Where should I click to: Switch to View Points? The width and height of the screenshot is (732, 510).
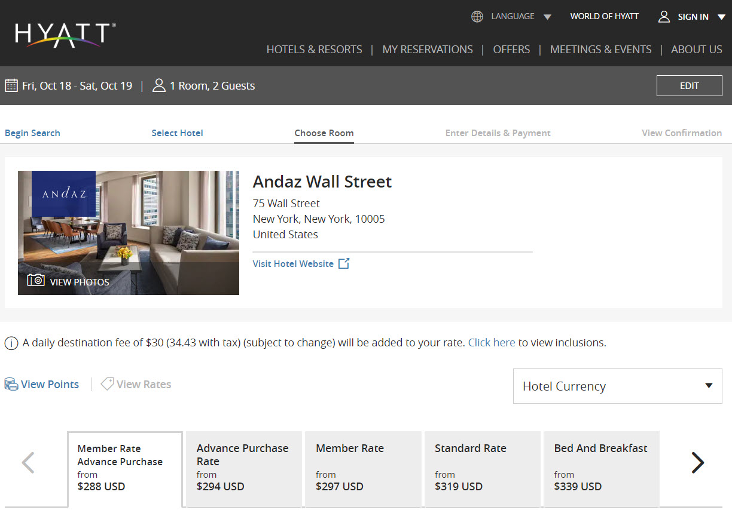[x=42, y=385]
